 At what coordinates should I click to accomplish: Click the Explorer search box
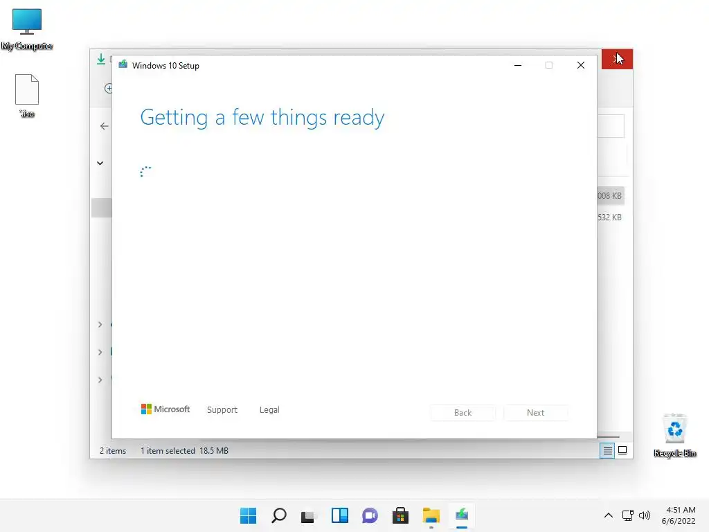[x=611, y=126]
